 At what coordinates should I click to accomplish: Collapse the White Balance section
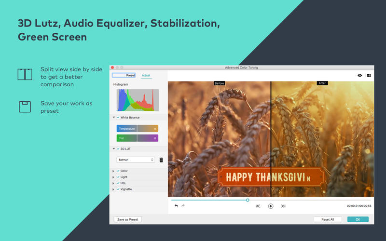point(114,117)
